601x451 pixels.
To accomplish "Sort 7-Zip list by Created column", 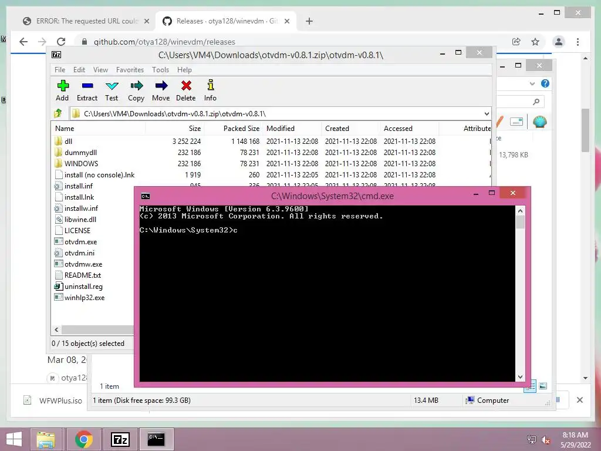I will pyautogui.click(x=351, y=129).
